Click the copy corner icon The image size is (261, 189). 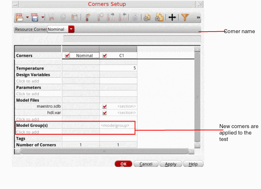point(63,17)
